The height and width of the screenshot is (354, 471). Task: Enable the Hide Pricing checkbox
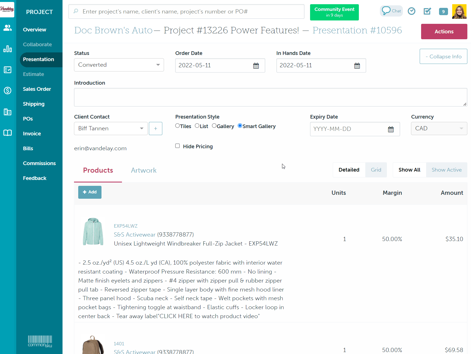177,146
